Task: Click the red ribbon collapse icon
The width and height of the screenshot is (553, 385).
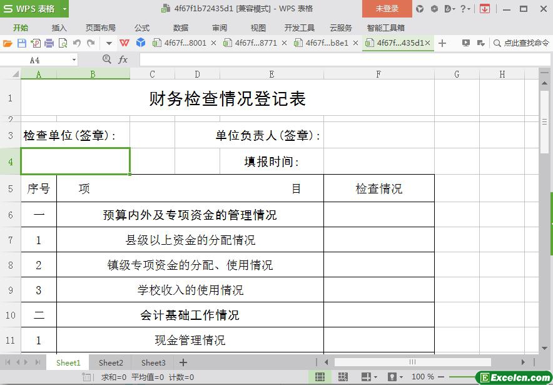Action: [x=485, y=9]
